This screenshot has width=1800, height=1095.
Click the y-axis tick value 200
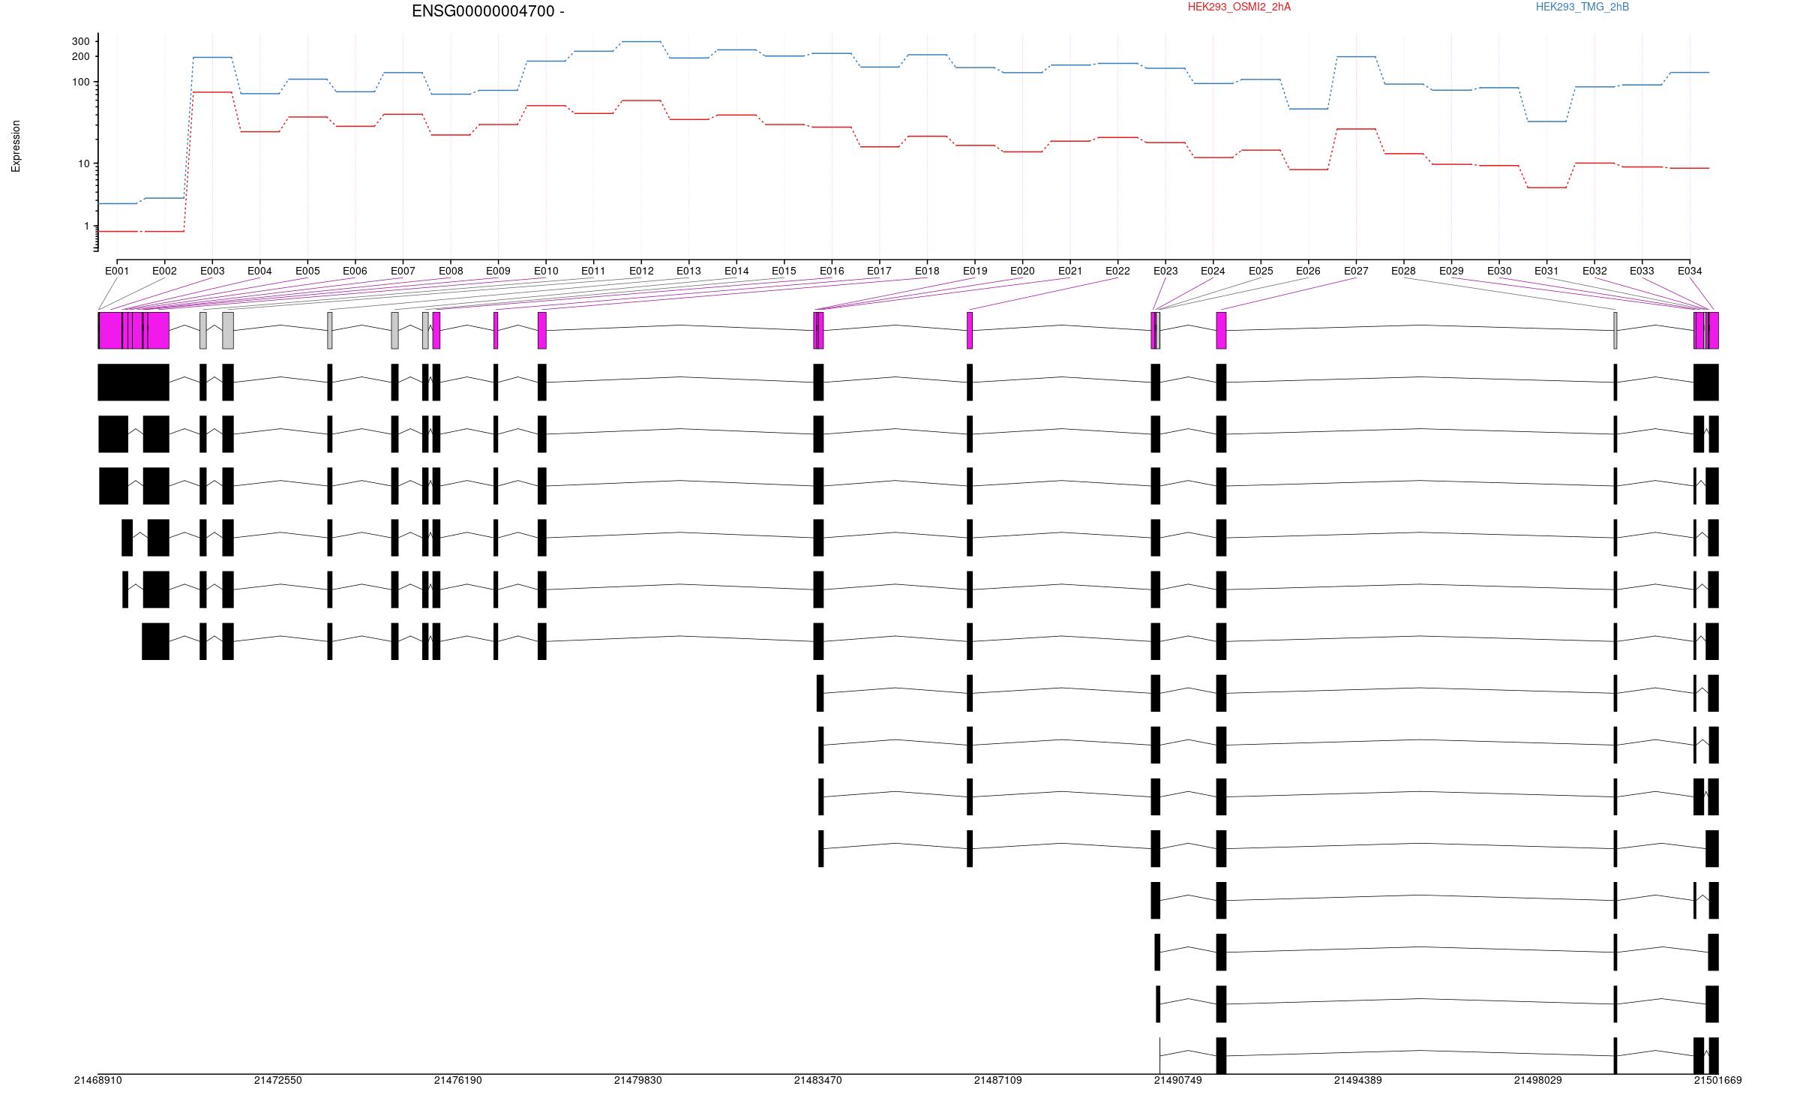tap(80, 56)
